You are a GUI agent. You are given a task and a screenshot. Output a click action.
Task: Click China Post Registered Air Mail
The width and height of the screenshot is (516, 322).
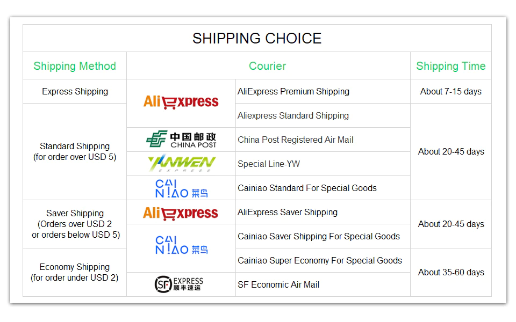click(296, 140)
